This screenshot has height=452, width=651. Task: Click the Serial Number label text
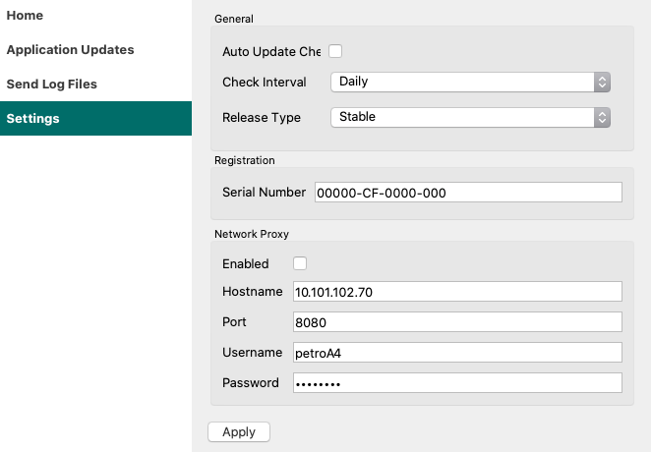[x=264, y=193]
